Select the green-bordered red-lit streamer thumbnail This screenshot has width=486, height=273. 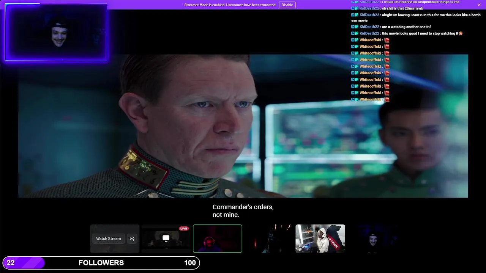tap(218, 238)
